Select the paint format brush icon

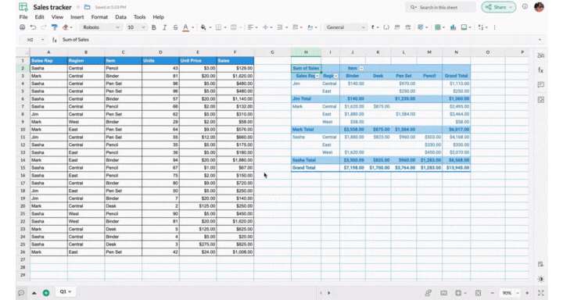click(x=55, y=27)
